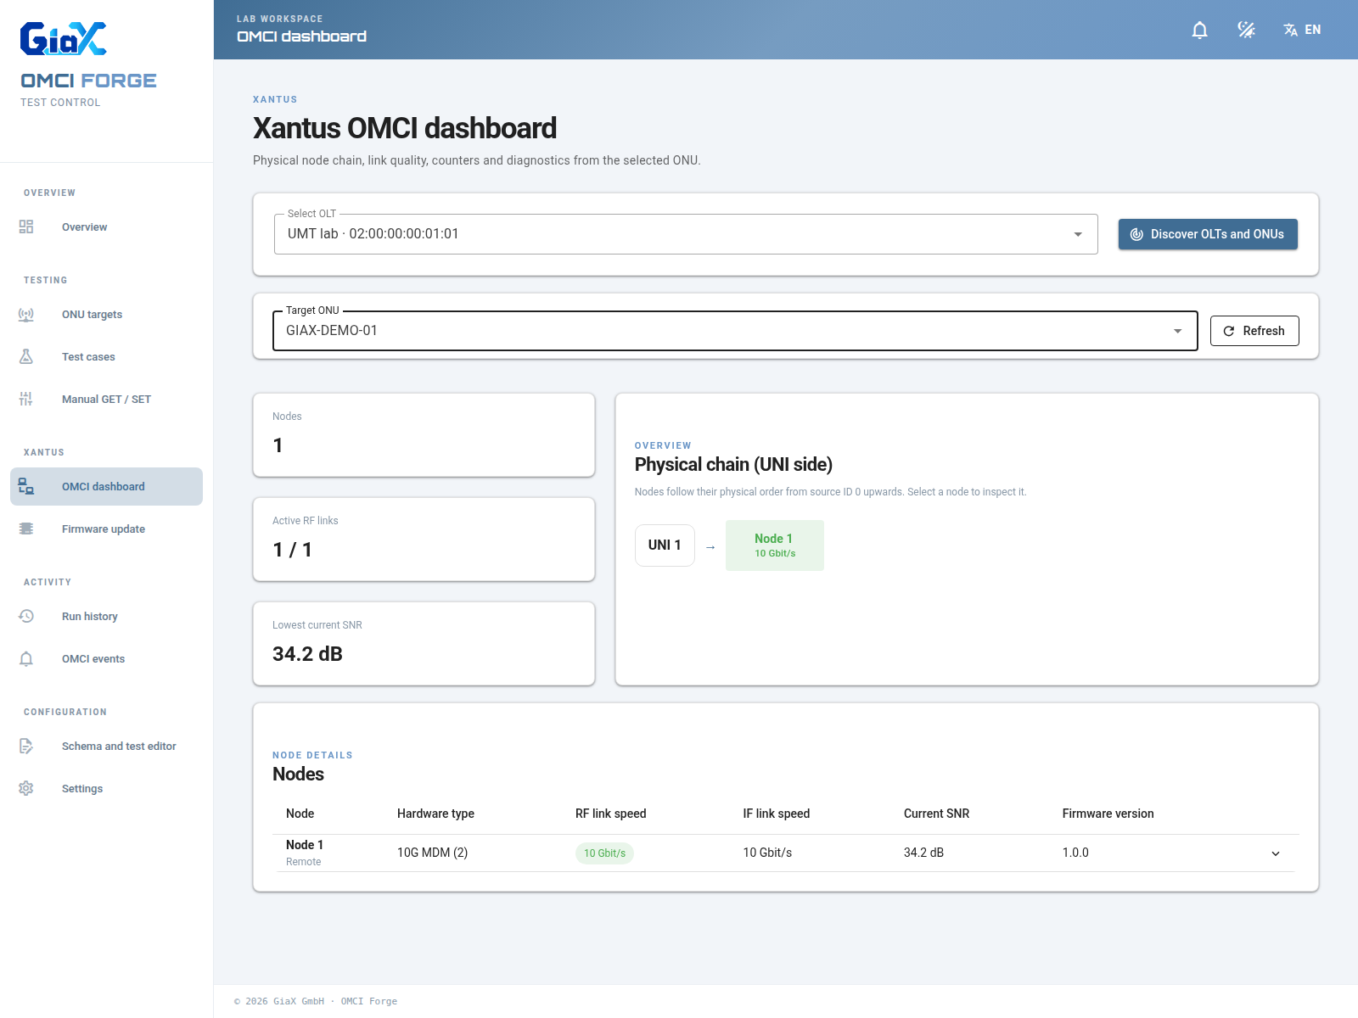Open Settings page

106,789
